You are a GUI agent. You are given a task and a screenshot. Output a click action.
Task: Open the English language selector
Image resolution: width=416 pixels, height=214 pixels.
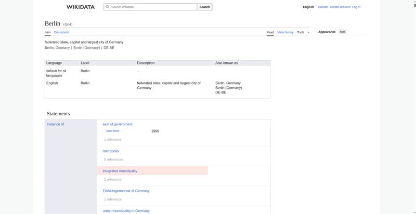coord(308,7)
